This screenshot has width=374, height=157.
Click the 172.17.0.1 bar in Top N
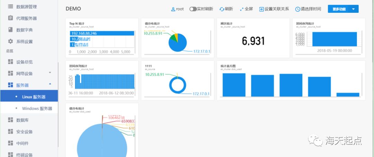coord(72,45)
